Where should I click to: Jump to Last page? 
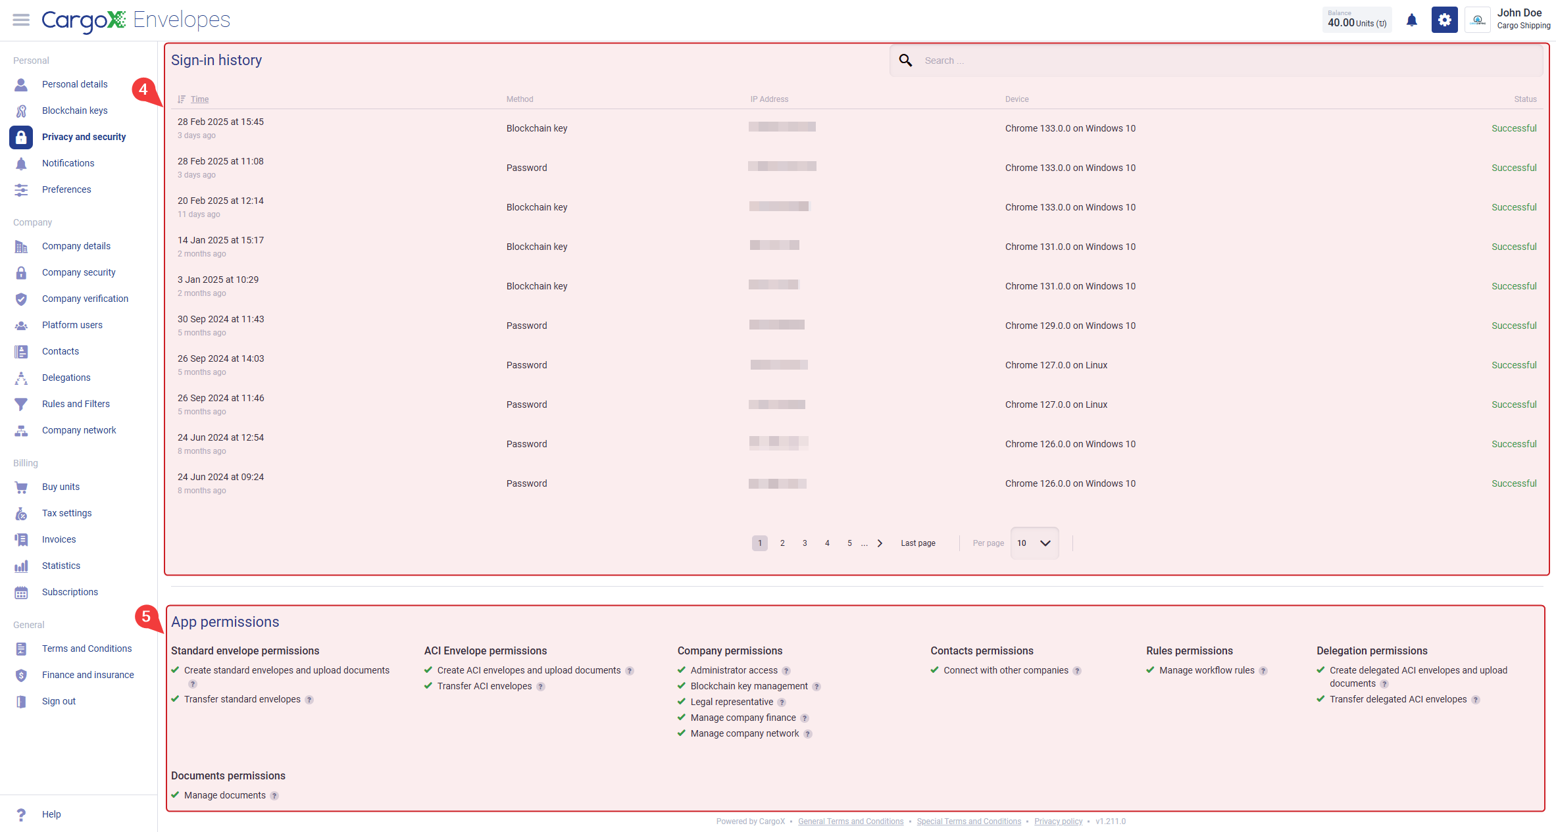[918, 543]
